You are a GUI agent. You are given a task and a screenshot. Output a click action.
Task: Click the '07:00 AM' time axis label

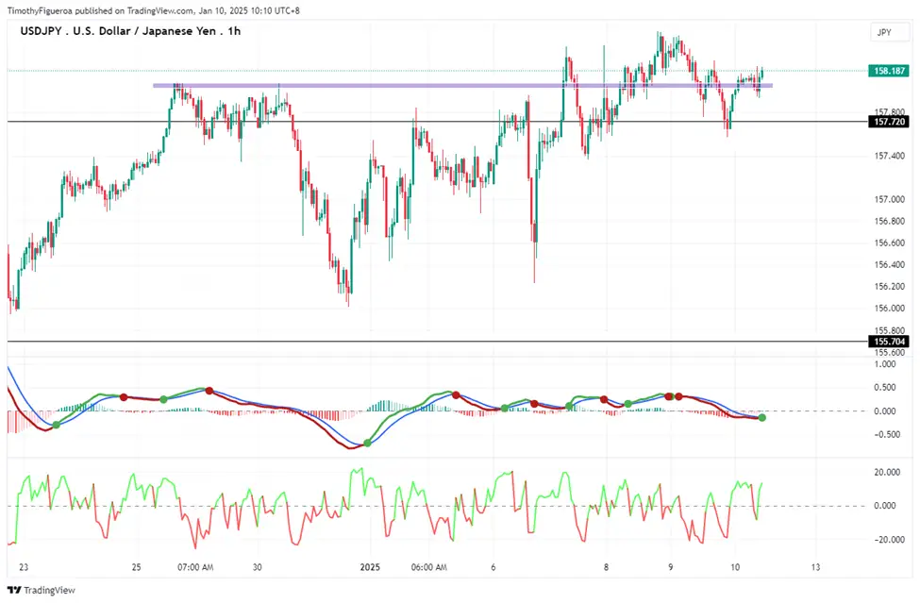(195, 567)
